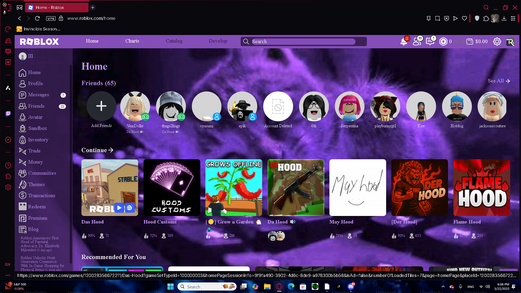Open the Parental Advocacy blog post
The height and width of the screenshot is (293, 521).
[x=40, y=244]
